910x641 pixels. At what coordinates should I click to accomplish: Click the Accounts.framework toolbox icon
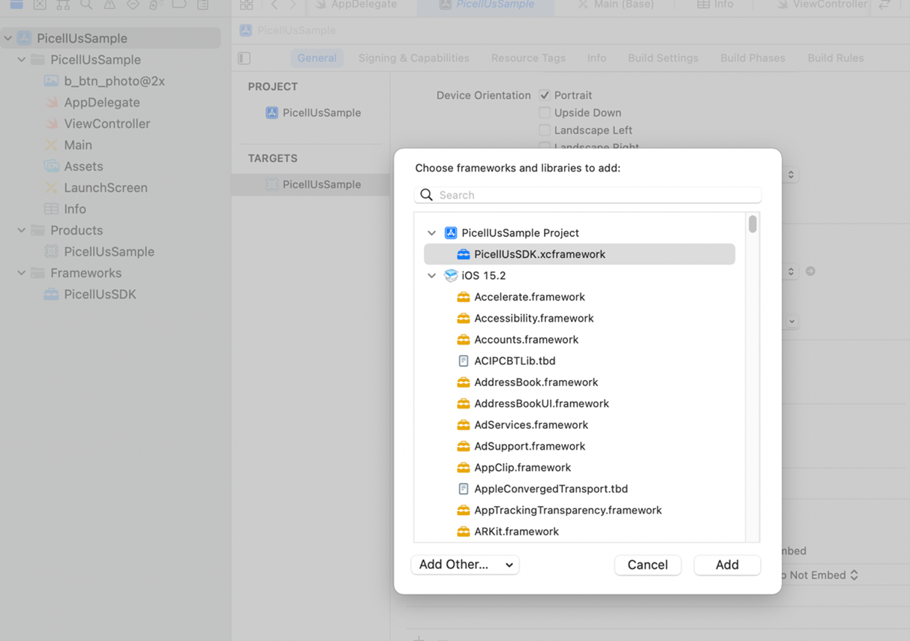464,340
